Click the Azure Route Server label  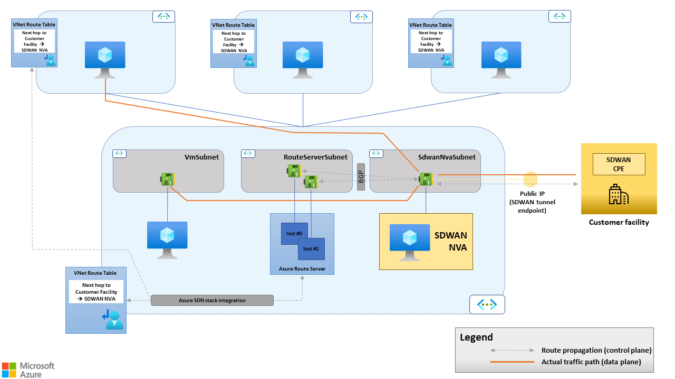click(x=302, y=269)
